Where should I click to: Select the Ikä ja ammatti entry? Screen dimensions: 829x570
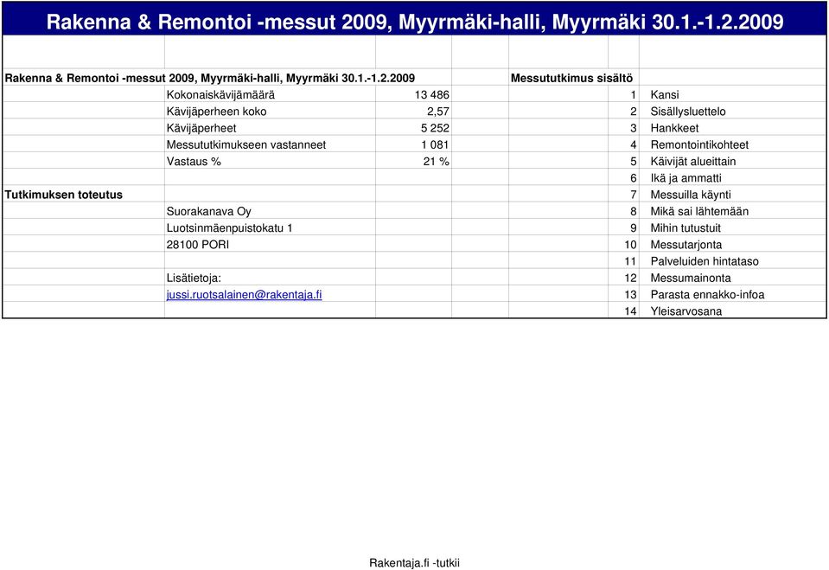point(686,178)
